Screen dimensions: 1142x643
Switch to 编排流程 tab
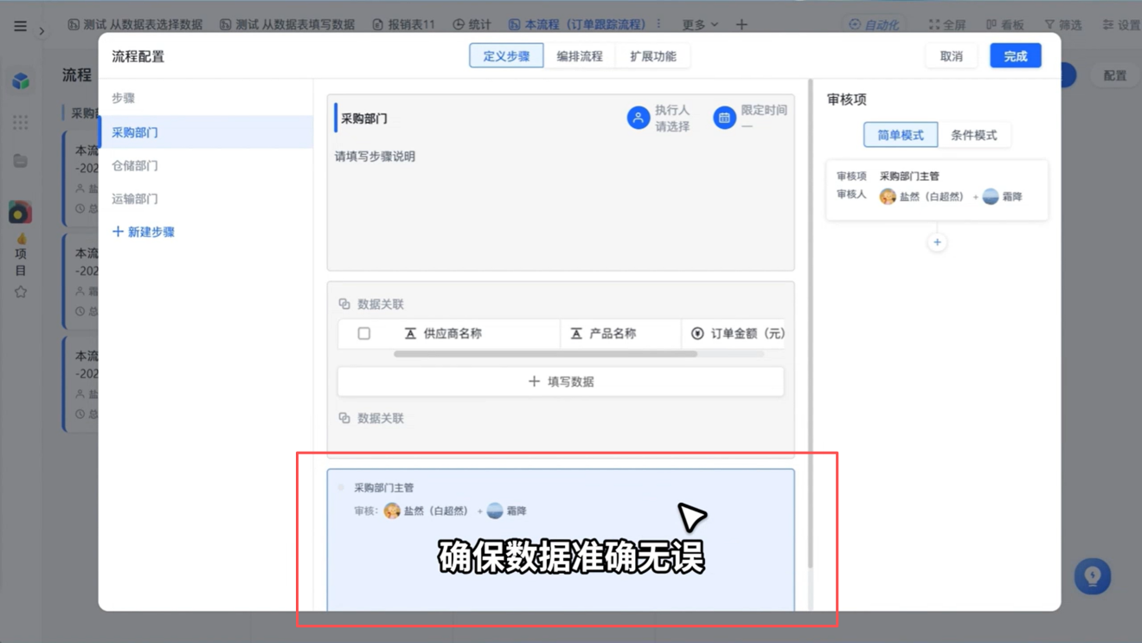(580, 56)
